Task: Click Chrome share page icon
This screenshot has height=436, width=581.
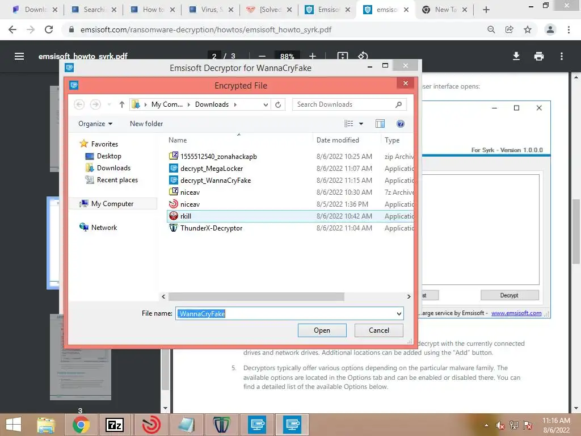Action: (x=510, y=30)
